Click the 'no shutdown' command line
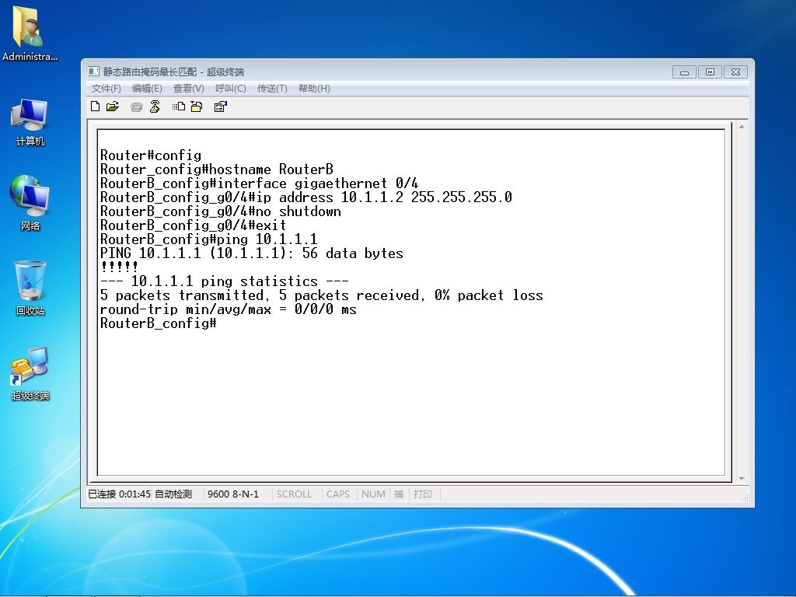This screenshot has width=796, height=597. (221, 211)
